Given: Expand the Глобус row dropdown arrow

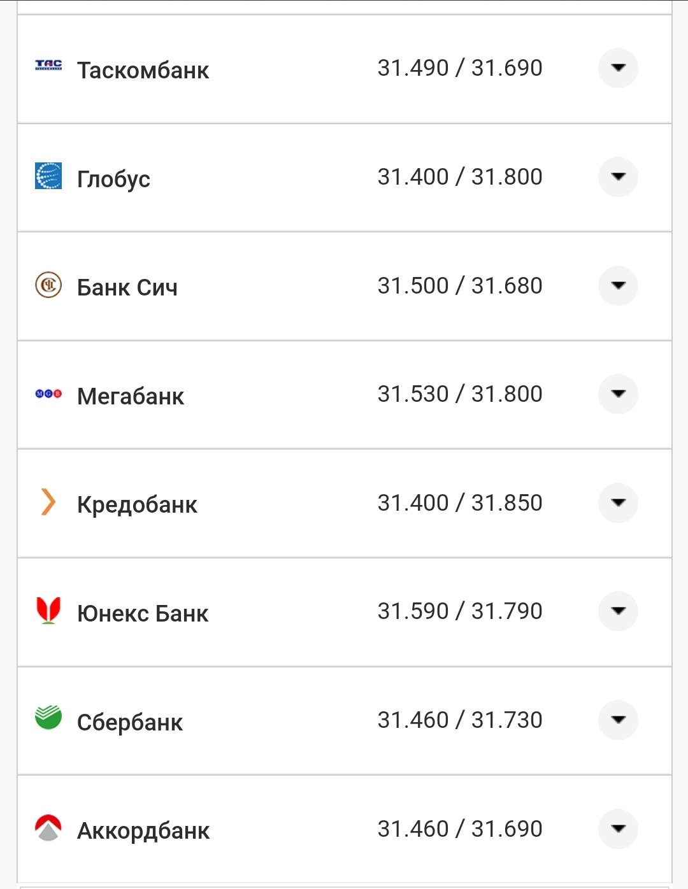Looking at the screenshot, I should tap(618, 176).
